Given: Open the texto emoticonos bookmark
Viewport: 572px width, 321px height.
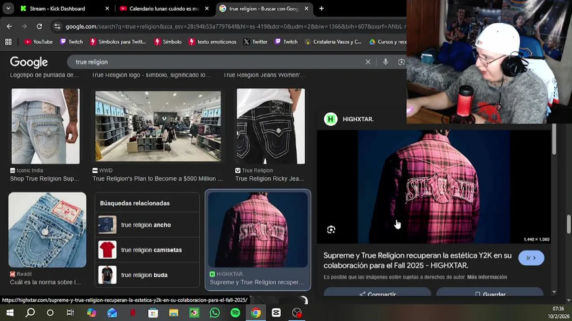Looking at the screenshot, I should pyautogui.click(x=212, y=41).
